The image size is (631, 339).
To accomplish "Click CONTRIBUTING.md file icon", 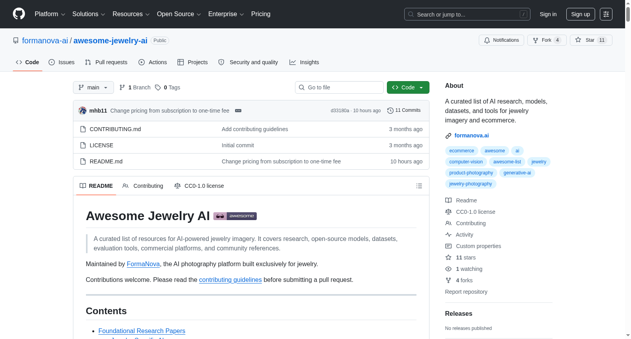I will (83, 129).
